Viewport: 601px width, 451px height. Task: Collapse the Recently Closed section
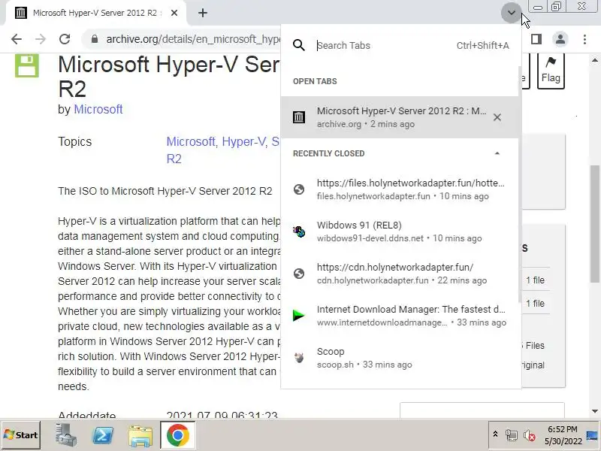coord(497,153)
